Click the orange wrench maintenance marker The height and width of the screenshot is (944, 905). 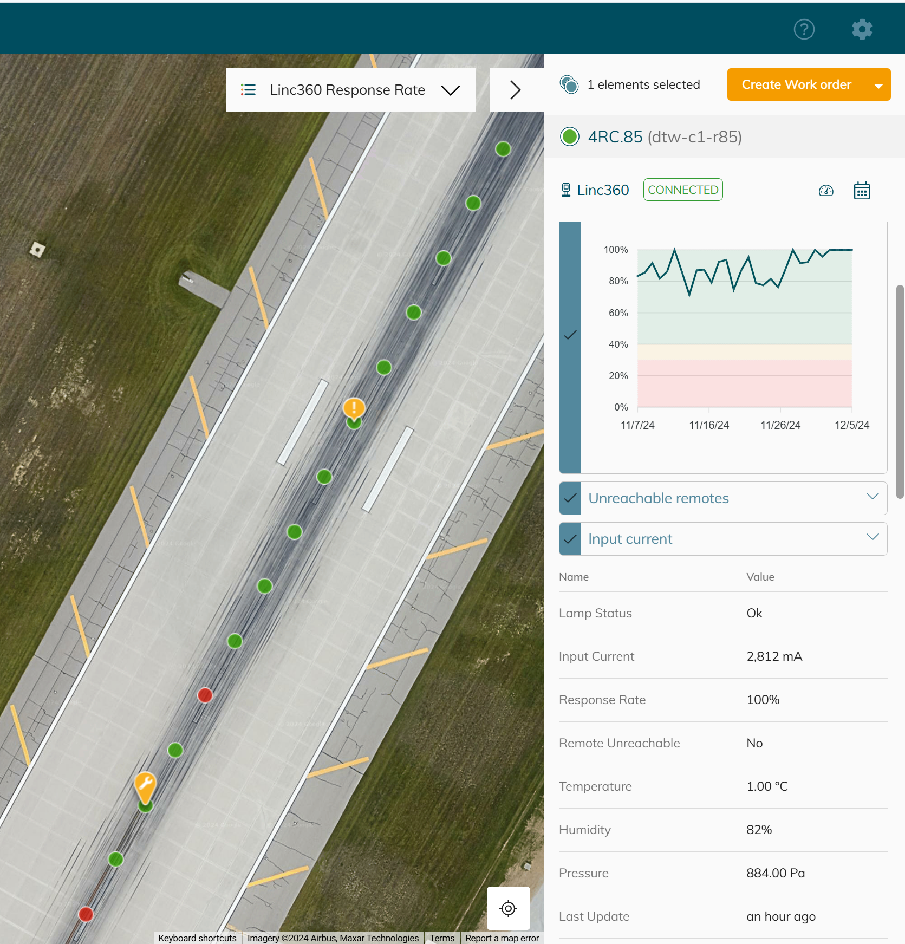click(145, 785)
